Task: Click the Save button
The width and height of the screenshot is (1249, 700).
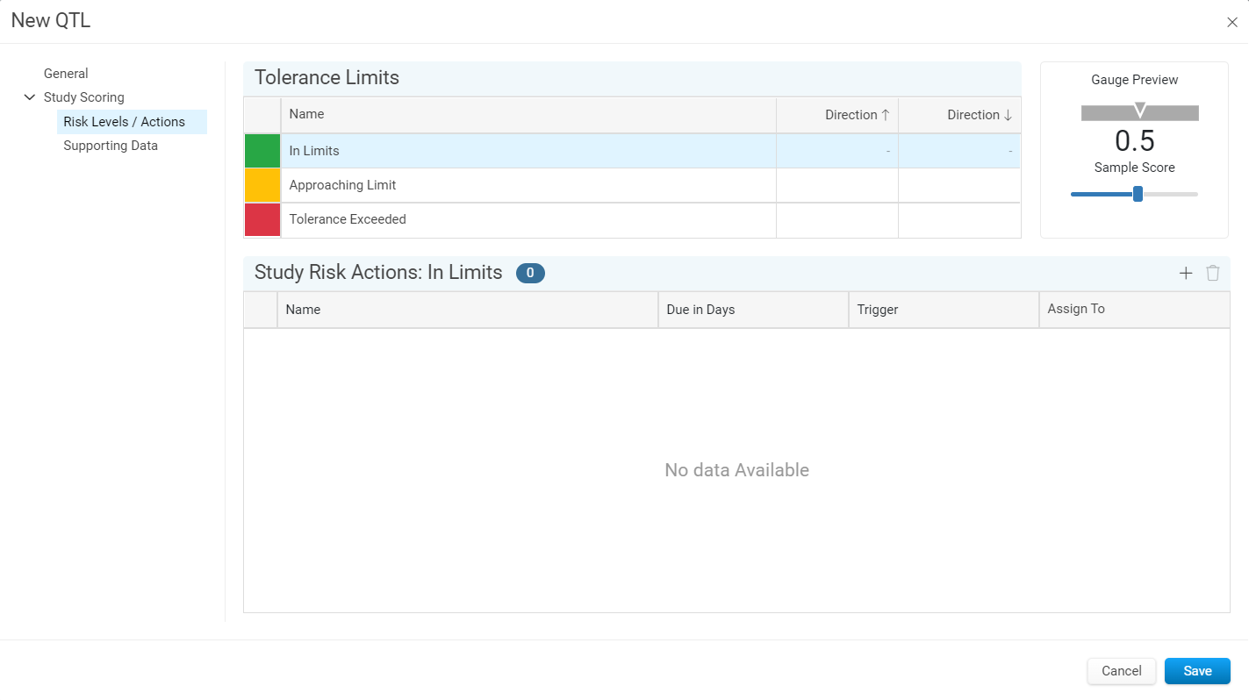Action: click(1197, 671)
